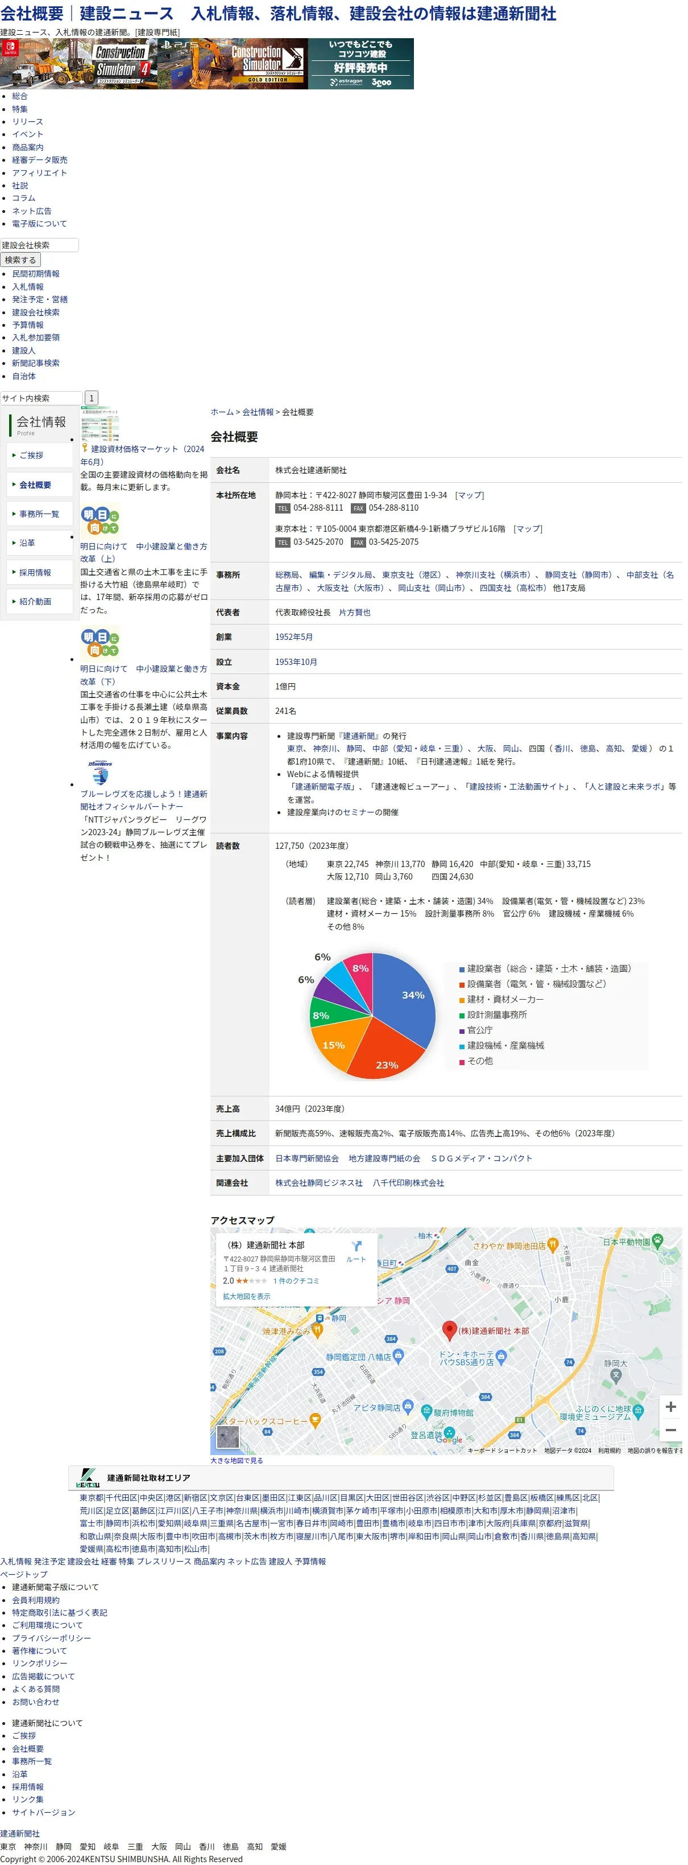Open the 経審データ販売 navigation item
Image resolution: width=688 pixels, height=1865 pixels.
point(40,160)
